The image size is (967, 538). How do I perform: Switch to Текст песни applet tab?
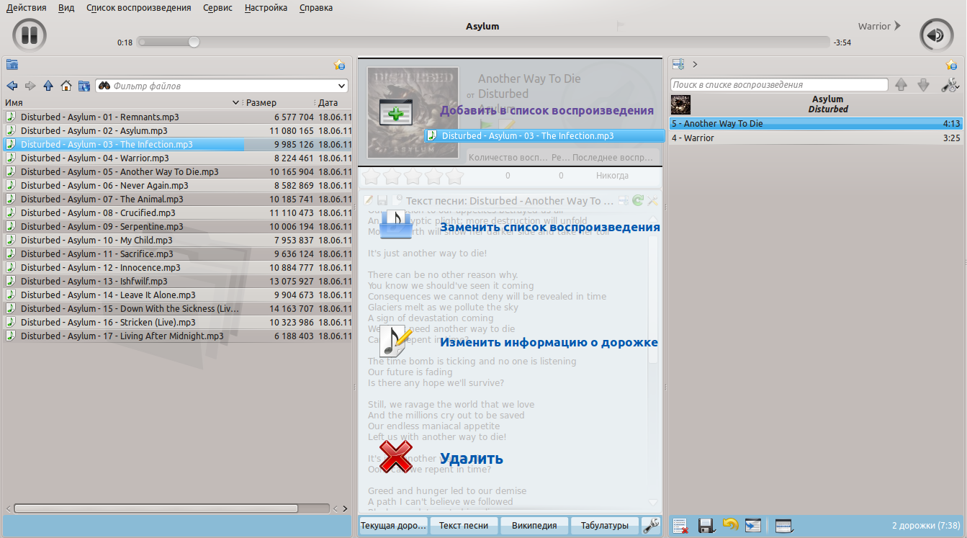coord(464,525)
